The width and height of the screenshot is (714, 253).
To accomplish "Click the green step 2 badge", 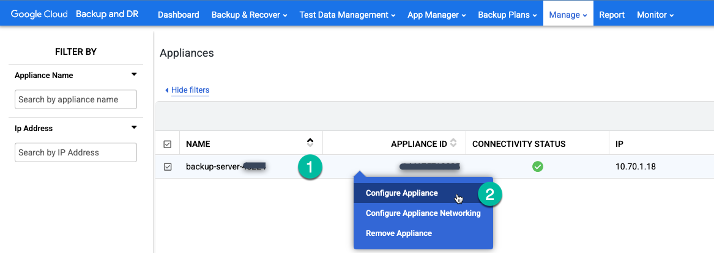I will 489,194.
